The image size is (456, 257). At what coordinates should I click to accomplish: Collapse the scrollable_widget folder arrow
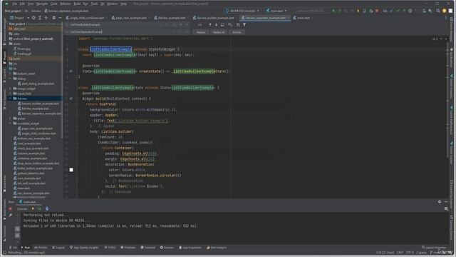pyautogui.click(x=11, y=124)
